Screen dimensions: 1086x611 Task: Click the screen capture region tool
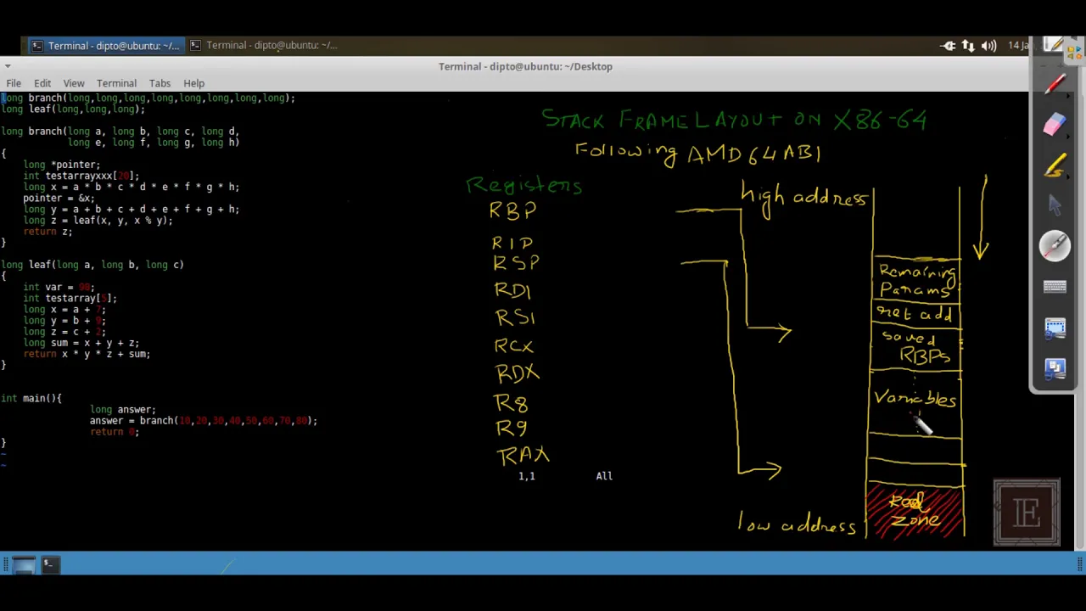[x=1055, y=328]
